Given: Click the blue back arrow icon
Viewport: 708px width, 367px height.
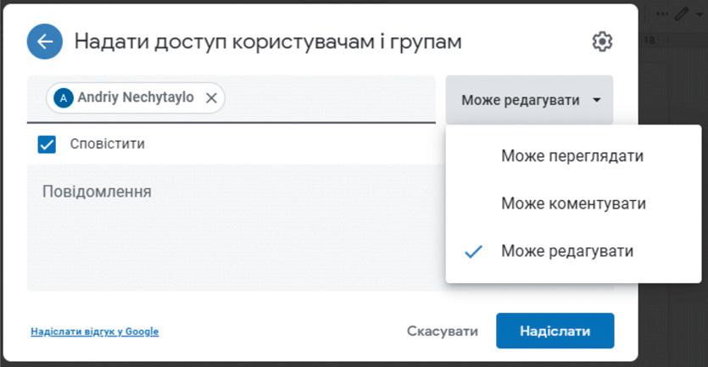Looking at the screenshot, I should [44, 41].
